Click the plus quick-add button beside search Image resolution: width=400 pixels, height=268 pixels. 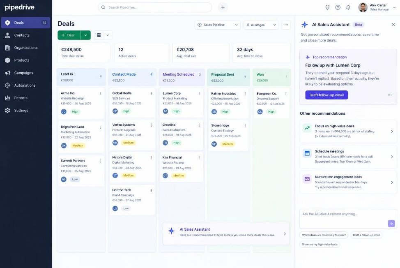(223, 7)
